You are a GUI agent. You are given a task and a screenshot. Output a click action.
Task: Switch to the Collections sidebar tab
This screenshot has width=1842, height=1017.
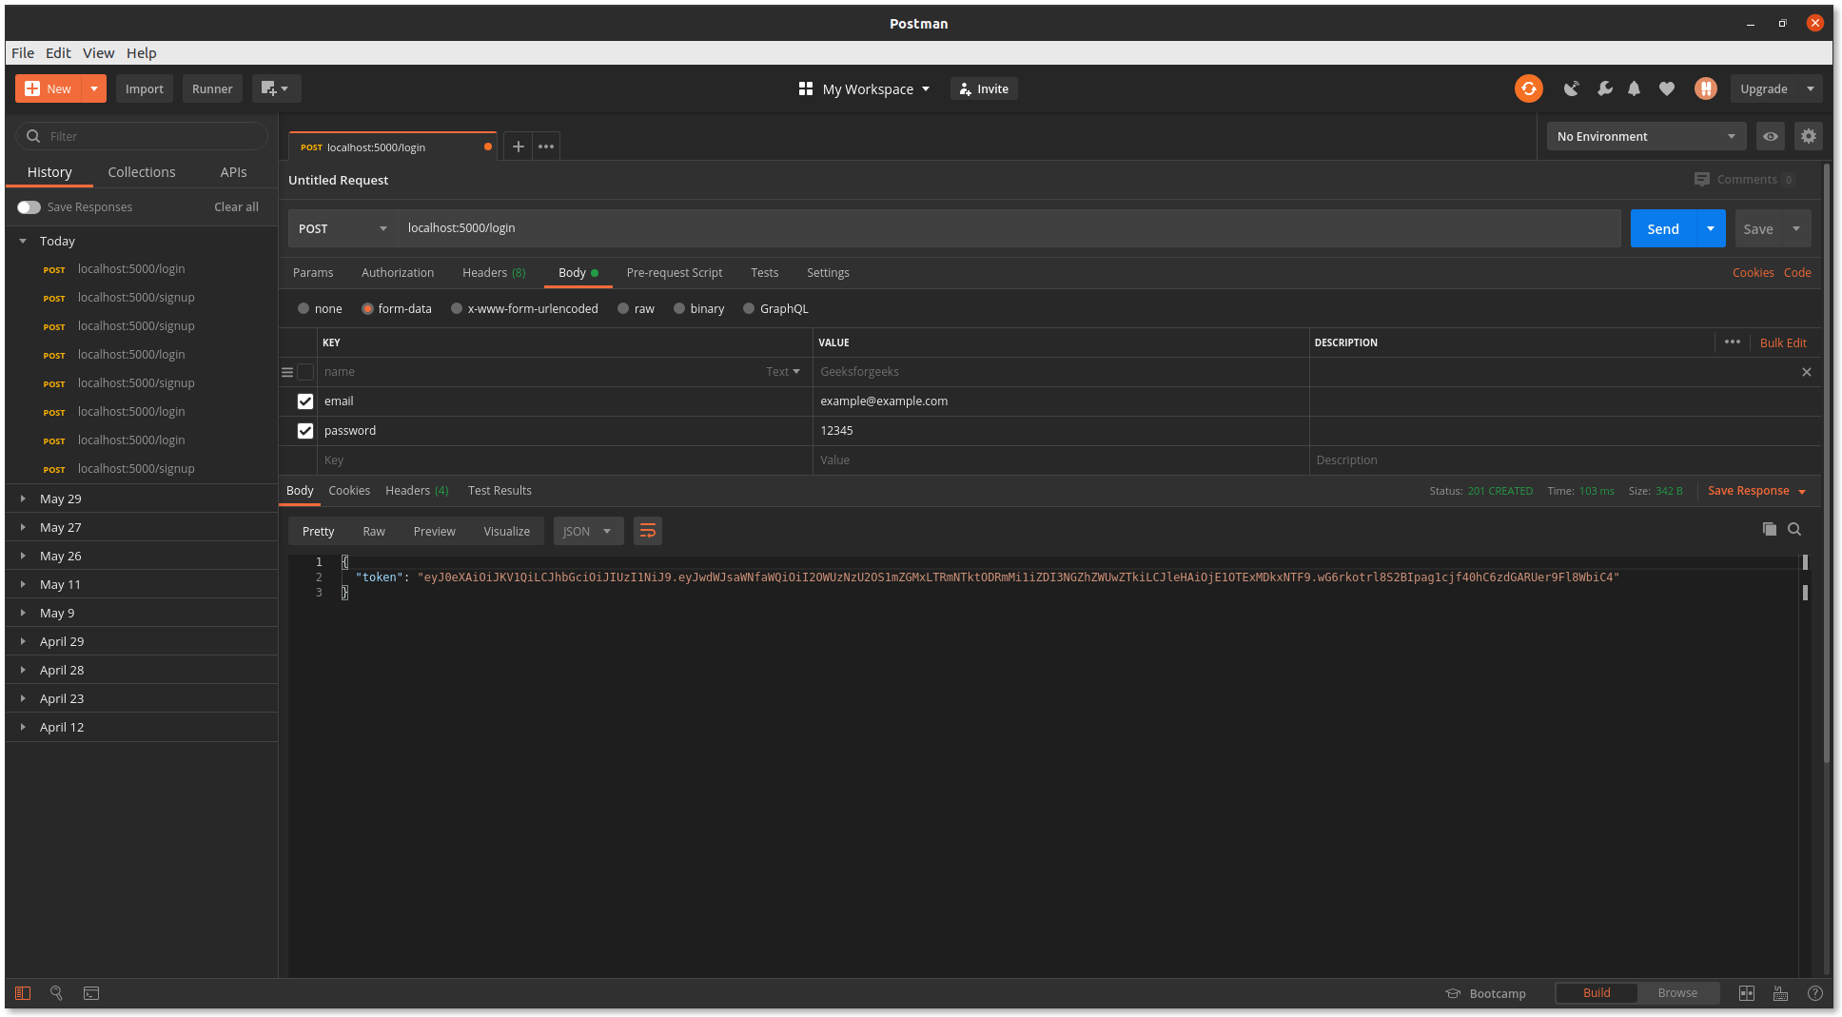pyautogui.click(x=142, y=172)
